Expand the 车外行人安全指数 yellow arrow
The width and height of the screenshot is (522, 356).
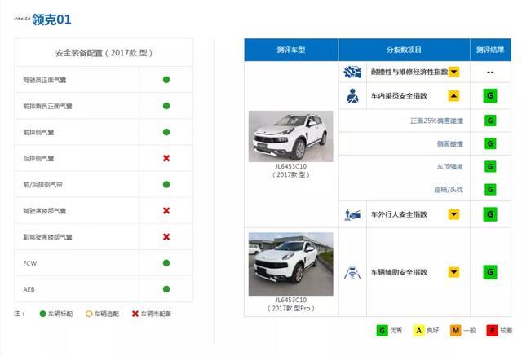point(453,214)
